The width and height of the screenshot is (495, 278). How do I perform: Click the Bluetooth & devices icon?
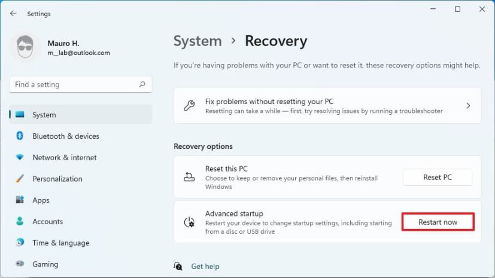pos(20,136)
